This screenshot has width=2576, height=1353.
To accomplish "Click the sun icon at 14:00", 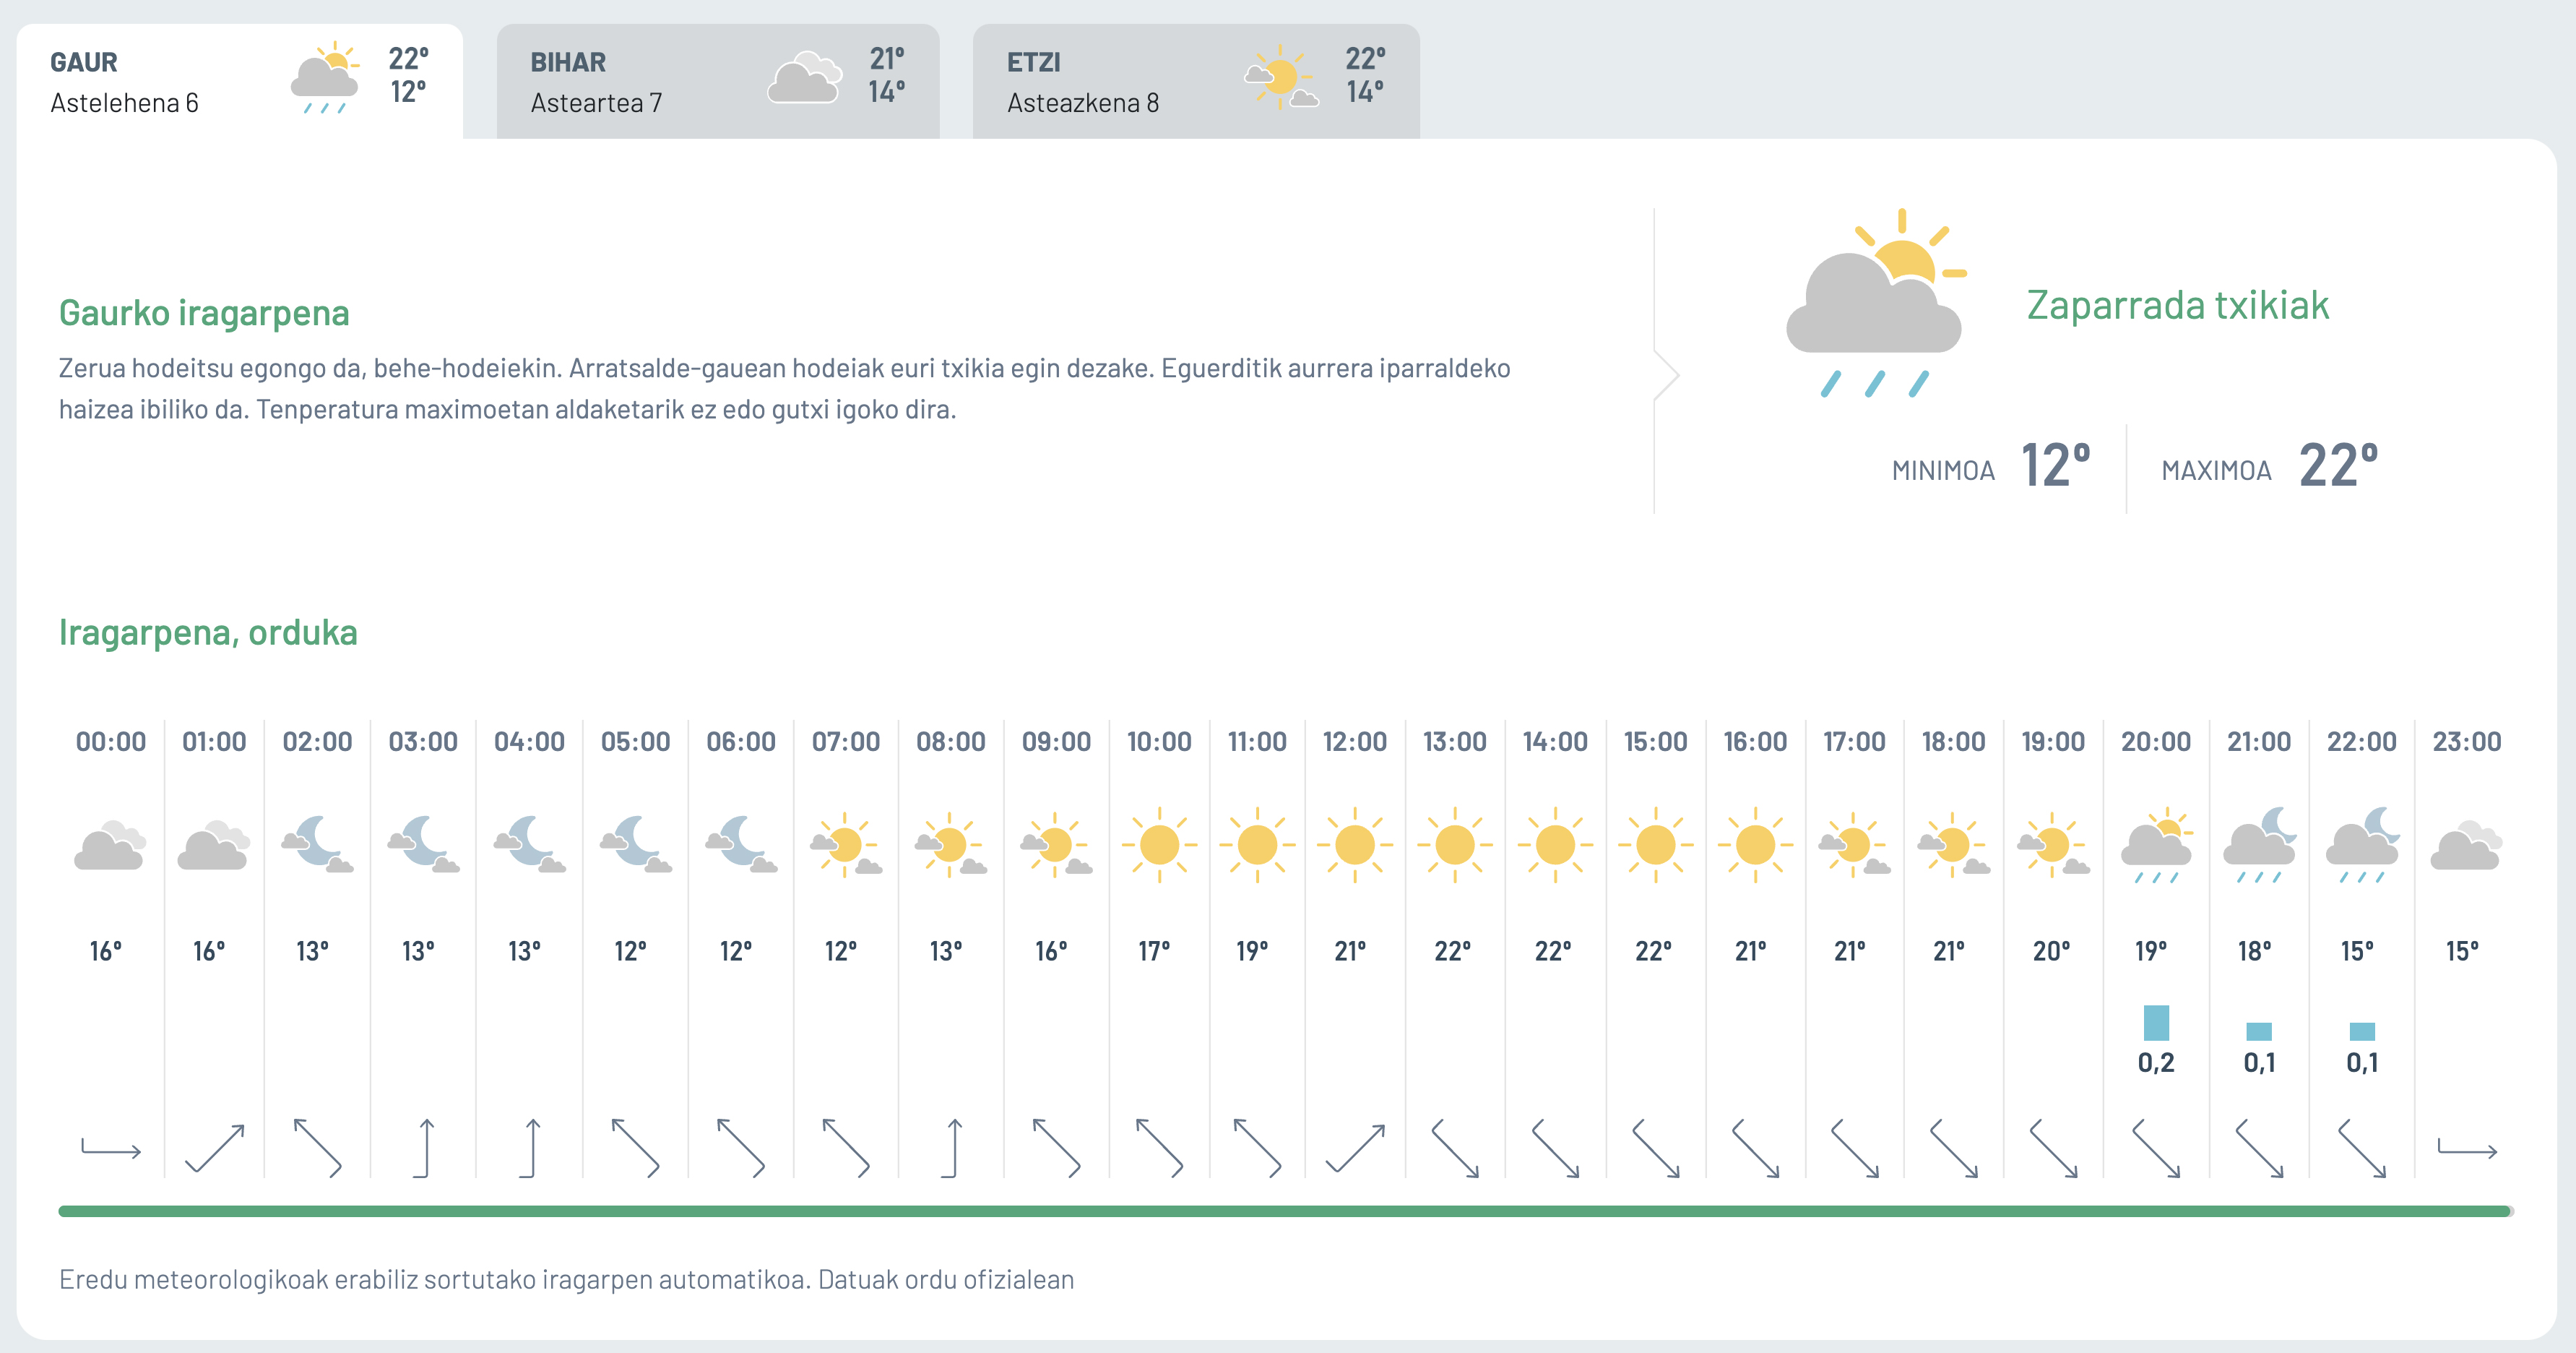I will click(1555, 845).
